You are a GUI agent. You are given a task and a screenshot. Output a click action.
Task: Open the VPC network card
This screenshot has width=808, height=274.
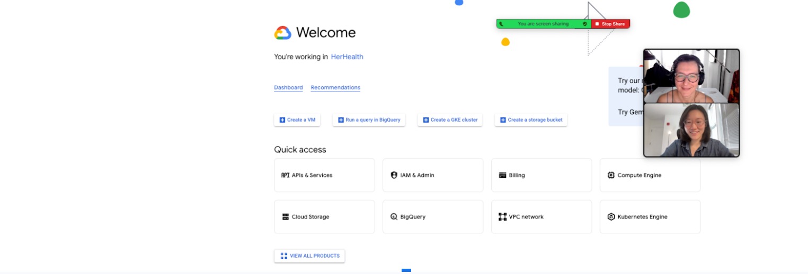541,217
